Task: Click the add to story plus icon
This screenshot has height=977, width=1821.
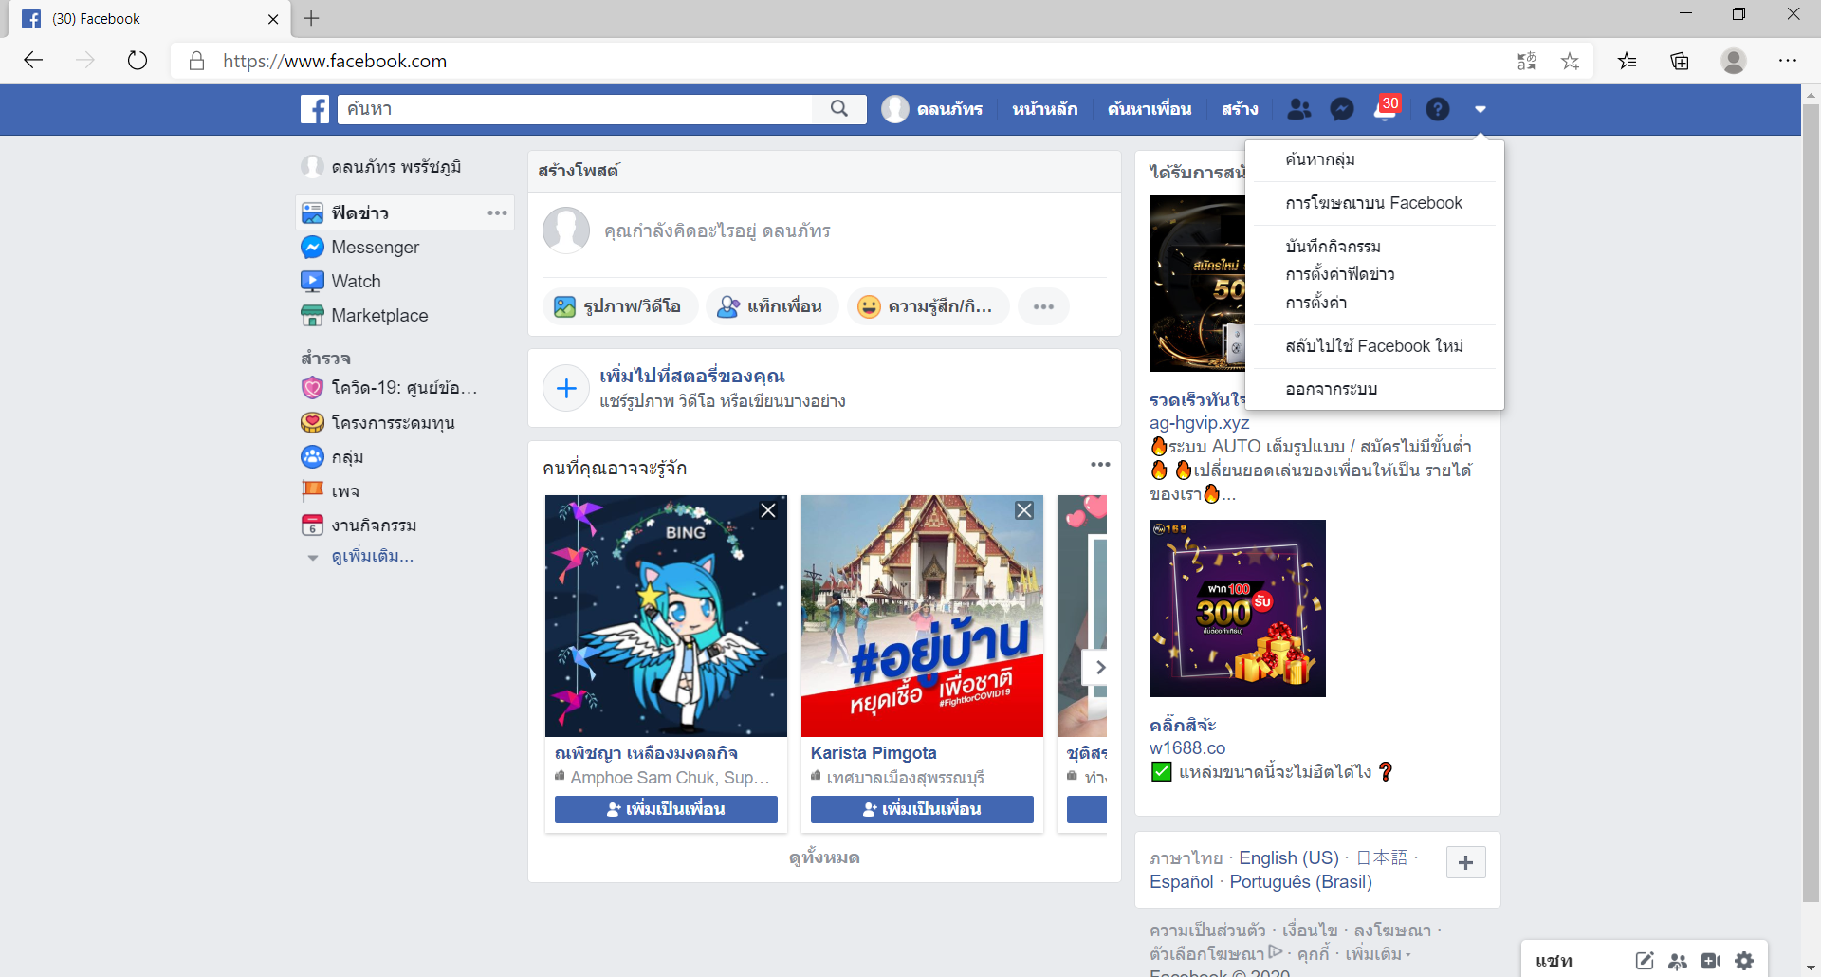Action: tap(566, 388)
